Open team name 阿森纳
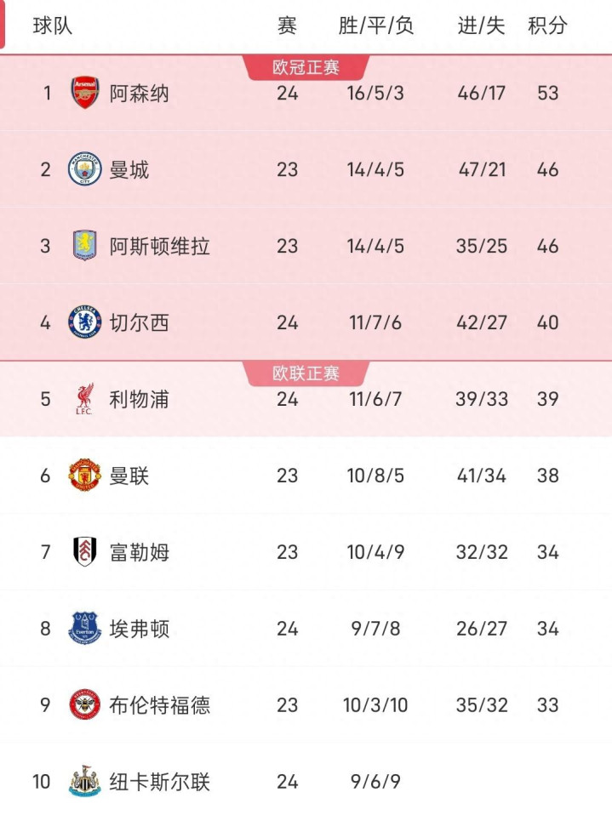Image resolution: width=612 pixels, height=815 pixels. click(x=140, y=93)
